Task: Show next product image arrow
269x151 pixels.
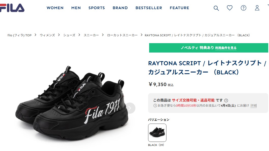Action: pyautogui.click(x=130, y=108)
